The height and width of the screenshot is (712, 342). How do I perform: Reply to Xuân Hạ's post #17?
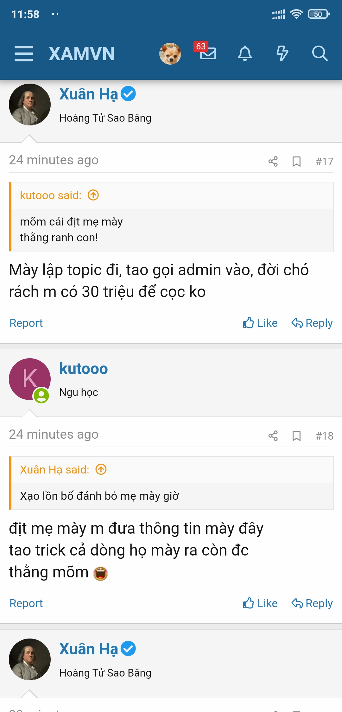pyautogui.click(x=312, y=323)
